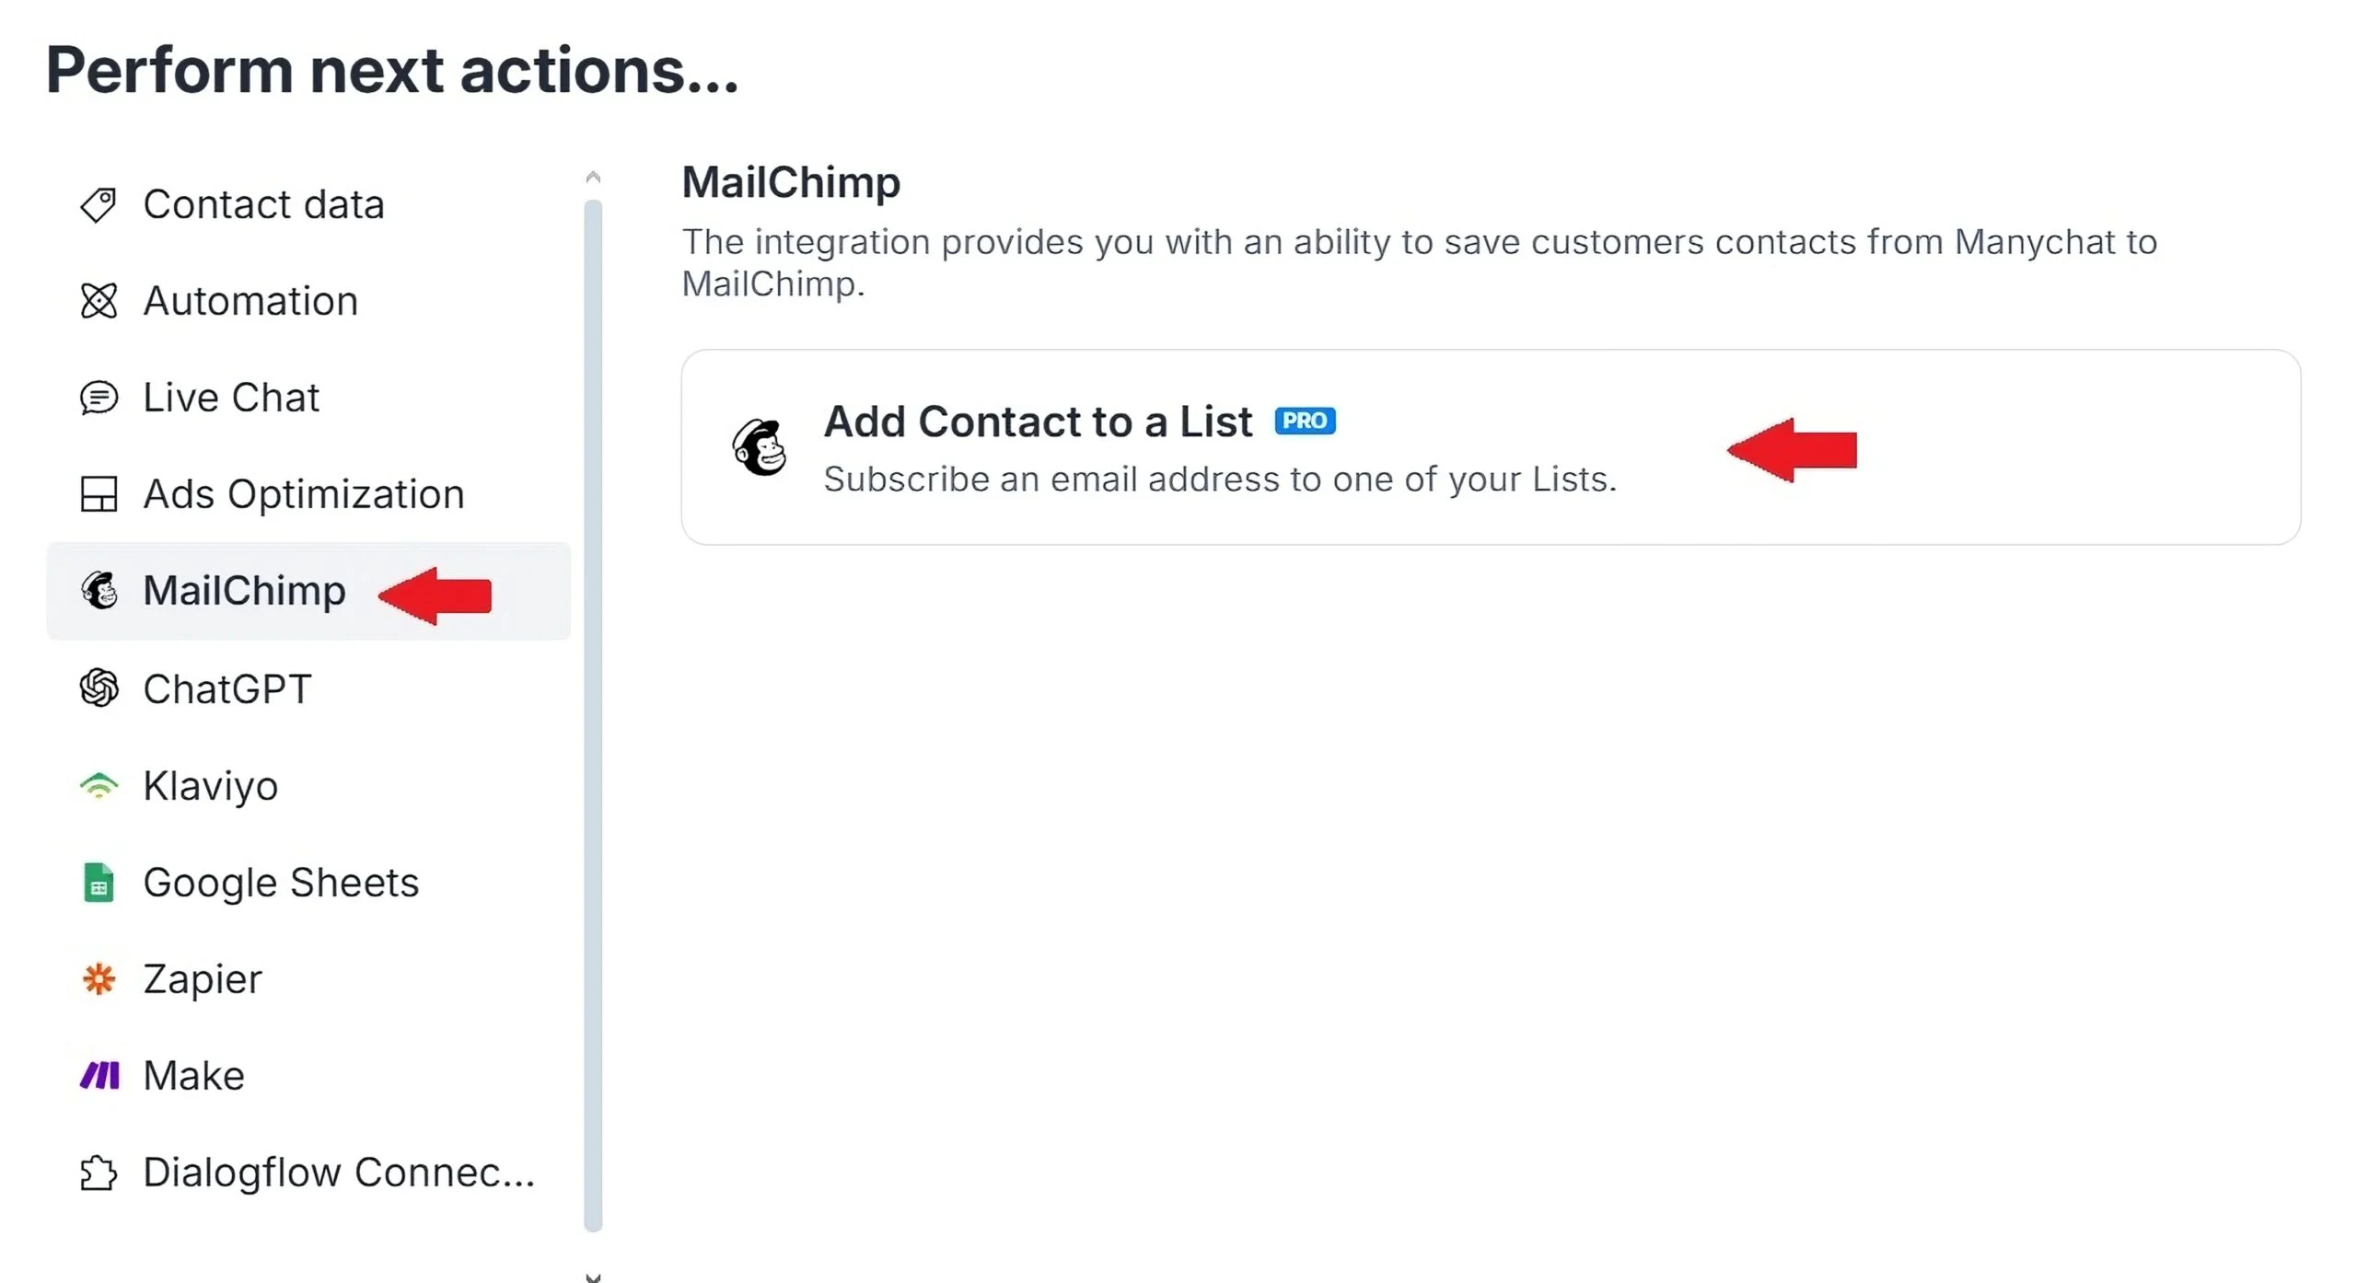Image resolution: width=2357 pixels, height=1283 pixels.
Task: Click the sidebar vertical scrollbar track
Action: 593,715
